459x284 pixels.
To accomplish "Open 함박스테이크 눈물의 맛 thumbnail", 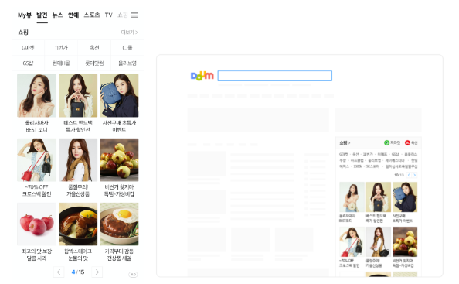I will point(78,224).
